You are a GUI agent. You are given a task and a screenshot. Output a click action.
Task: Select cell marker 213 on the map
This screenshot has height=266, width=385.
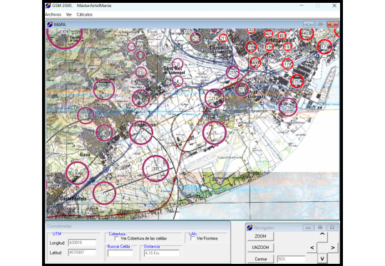(x=242, y=90)
